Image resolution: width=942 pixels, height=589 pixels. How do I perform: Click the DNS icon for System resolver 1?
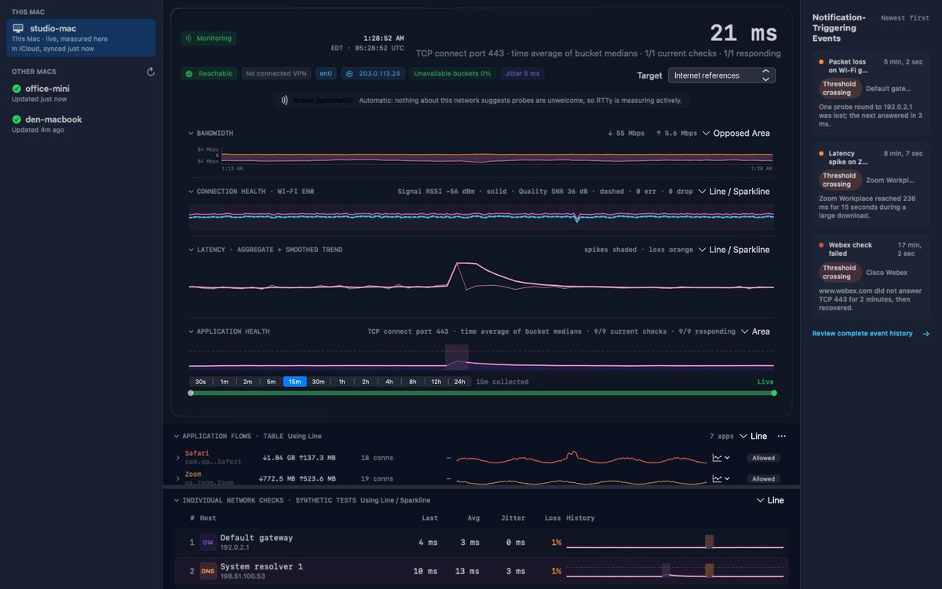(x=208, y=571)
